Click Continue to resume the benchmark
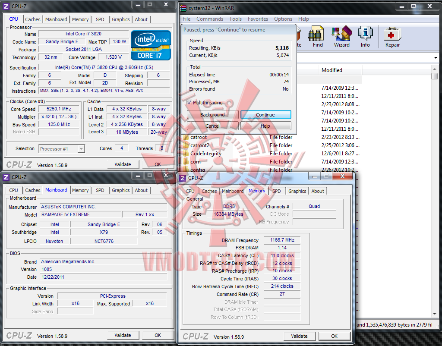The height and width of the screenshot is (346, 442). (x=265, y=115)
